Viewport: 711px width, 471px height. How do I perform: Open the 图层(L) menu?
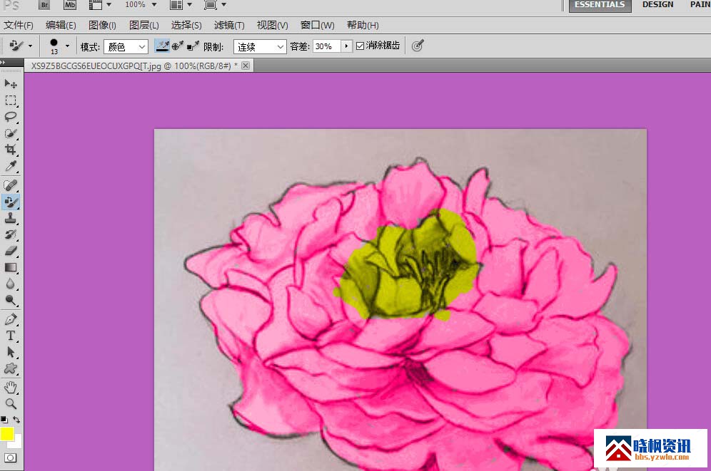pos(143,26)
